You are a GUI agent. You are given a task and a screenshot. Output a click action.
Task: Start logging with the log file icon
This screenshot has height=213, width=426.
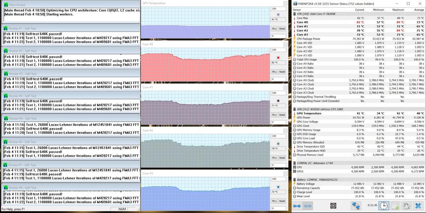[x=396, y=206]
